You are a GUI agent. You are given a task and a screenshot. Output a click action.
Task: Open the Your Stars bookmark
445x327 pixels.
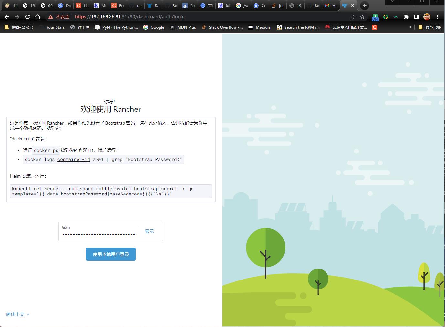[x=52, y=27]
